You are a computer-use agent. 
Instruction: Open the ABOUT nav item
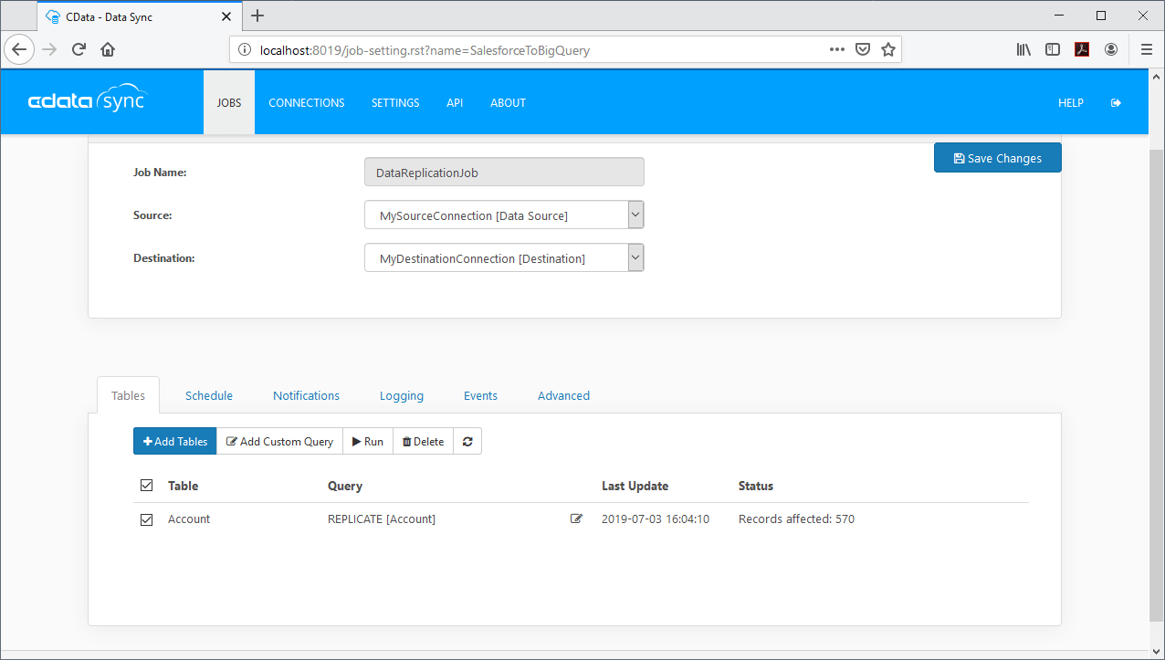509,103
